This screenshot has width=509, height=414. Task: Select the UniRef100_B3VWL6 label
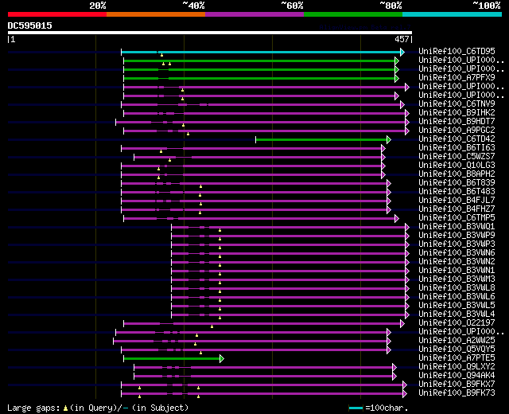tap(457, 297)
